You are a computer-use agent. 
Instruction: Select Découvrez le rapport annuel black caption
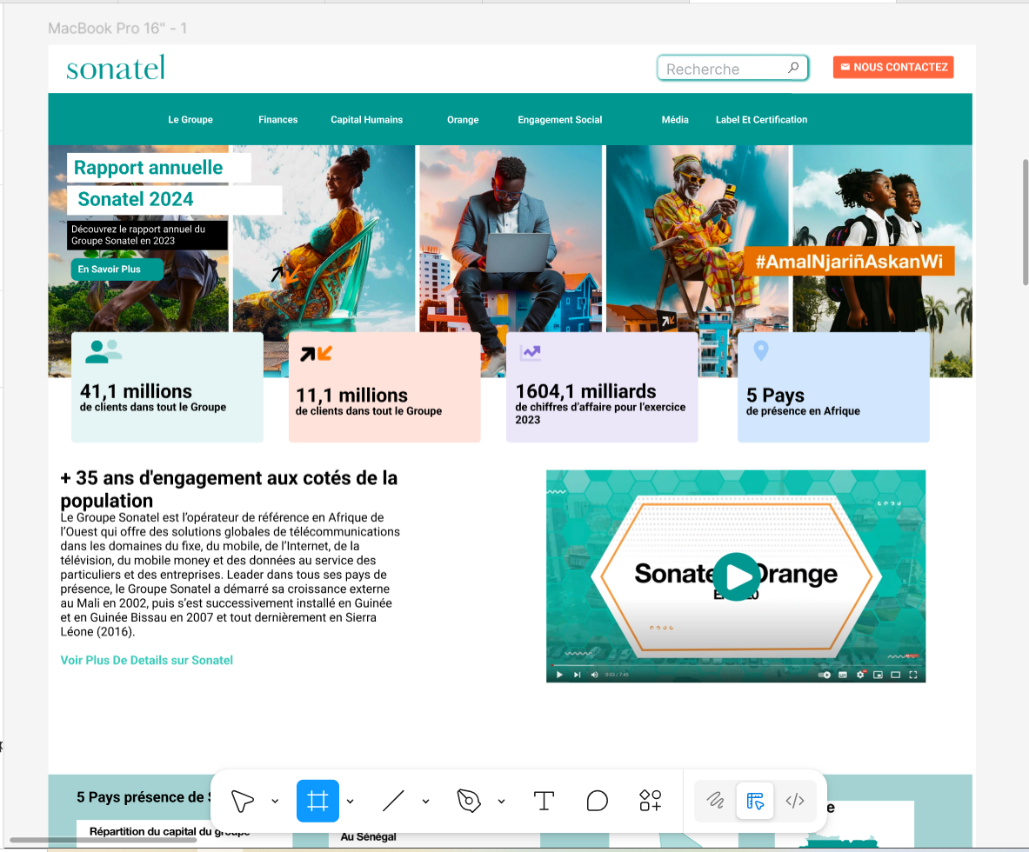point(147,235)
